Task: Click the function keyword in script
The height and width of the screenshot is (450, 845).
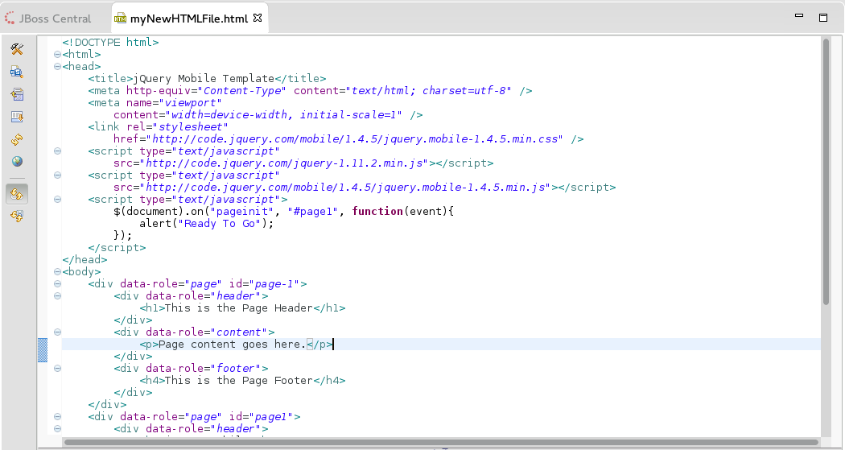Action: pyautogui.click(x=377, y=211)
